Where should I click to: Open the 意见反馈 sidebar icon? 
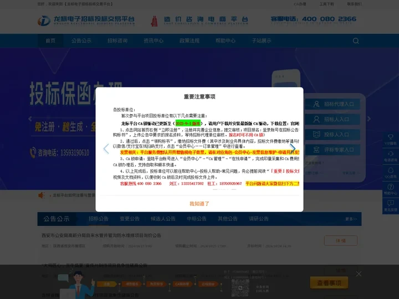pyautogui.click(x=391, y=206)
